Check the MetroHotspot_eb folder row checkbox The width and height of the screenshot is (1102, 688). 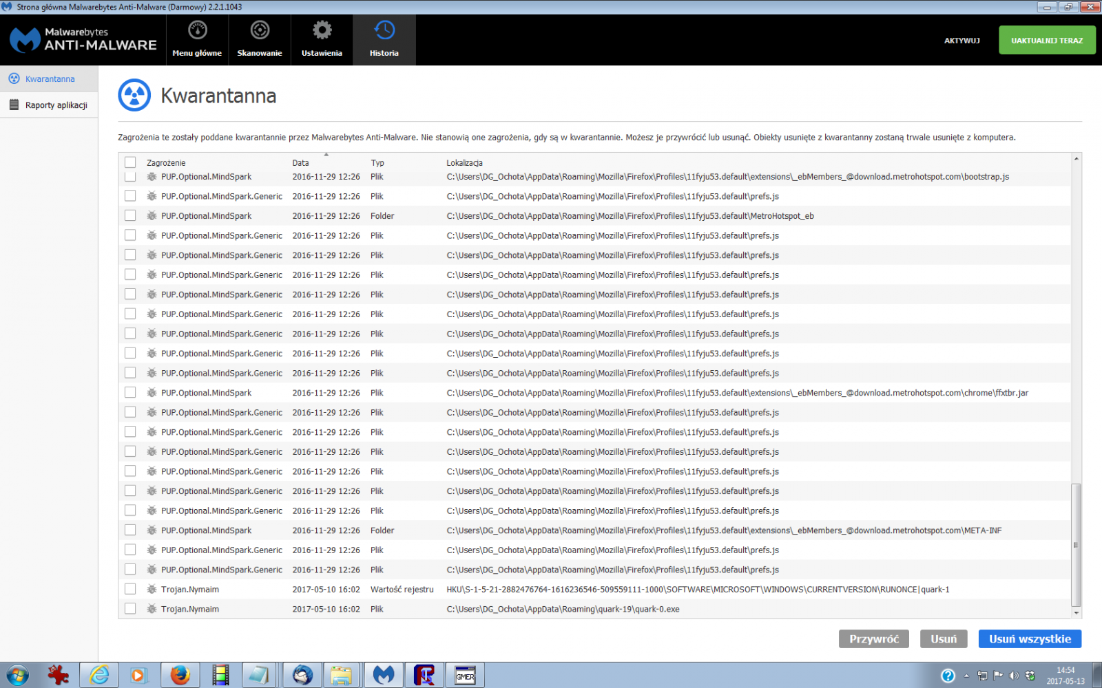coord(130,215)
